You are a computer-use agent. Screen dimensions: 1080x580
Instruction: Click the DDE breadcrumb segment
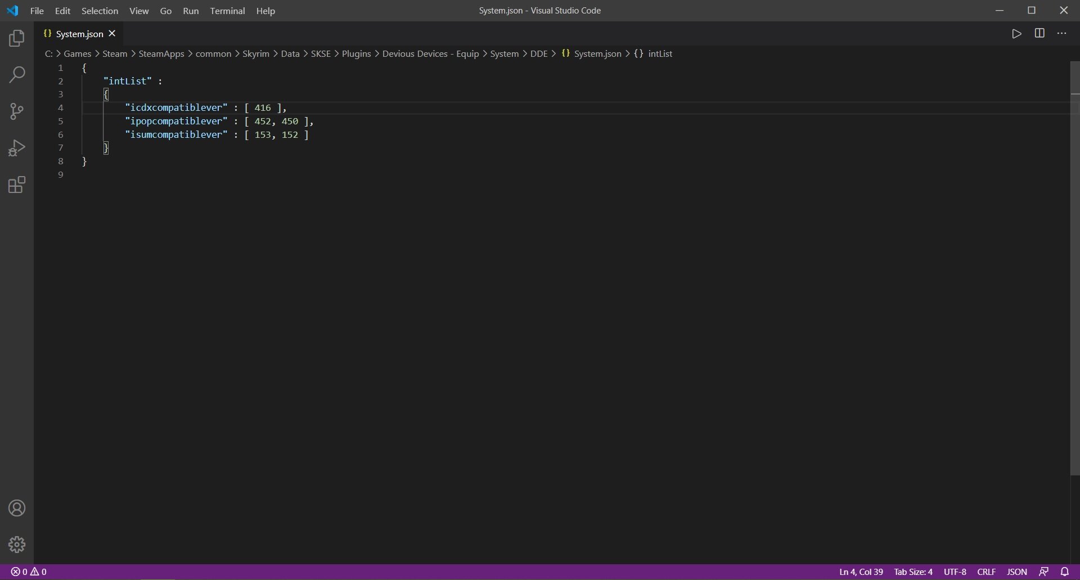[539, 53]
